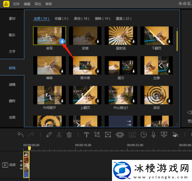192x181 pixels.
Task: Select the 中间展开 transition thumbnail
Action: (x=50, y=95)
